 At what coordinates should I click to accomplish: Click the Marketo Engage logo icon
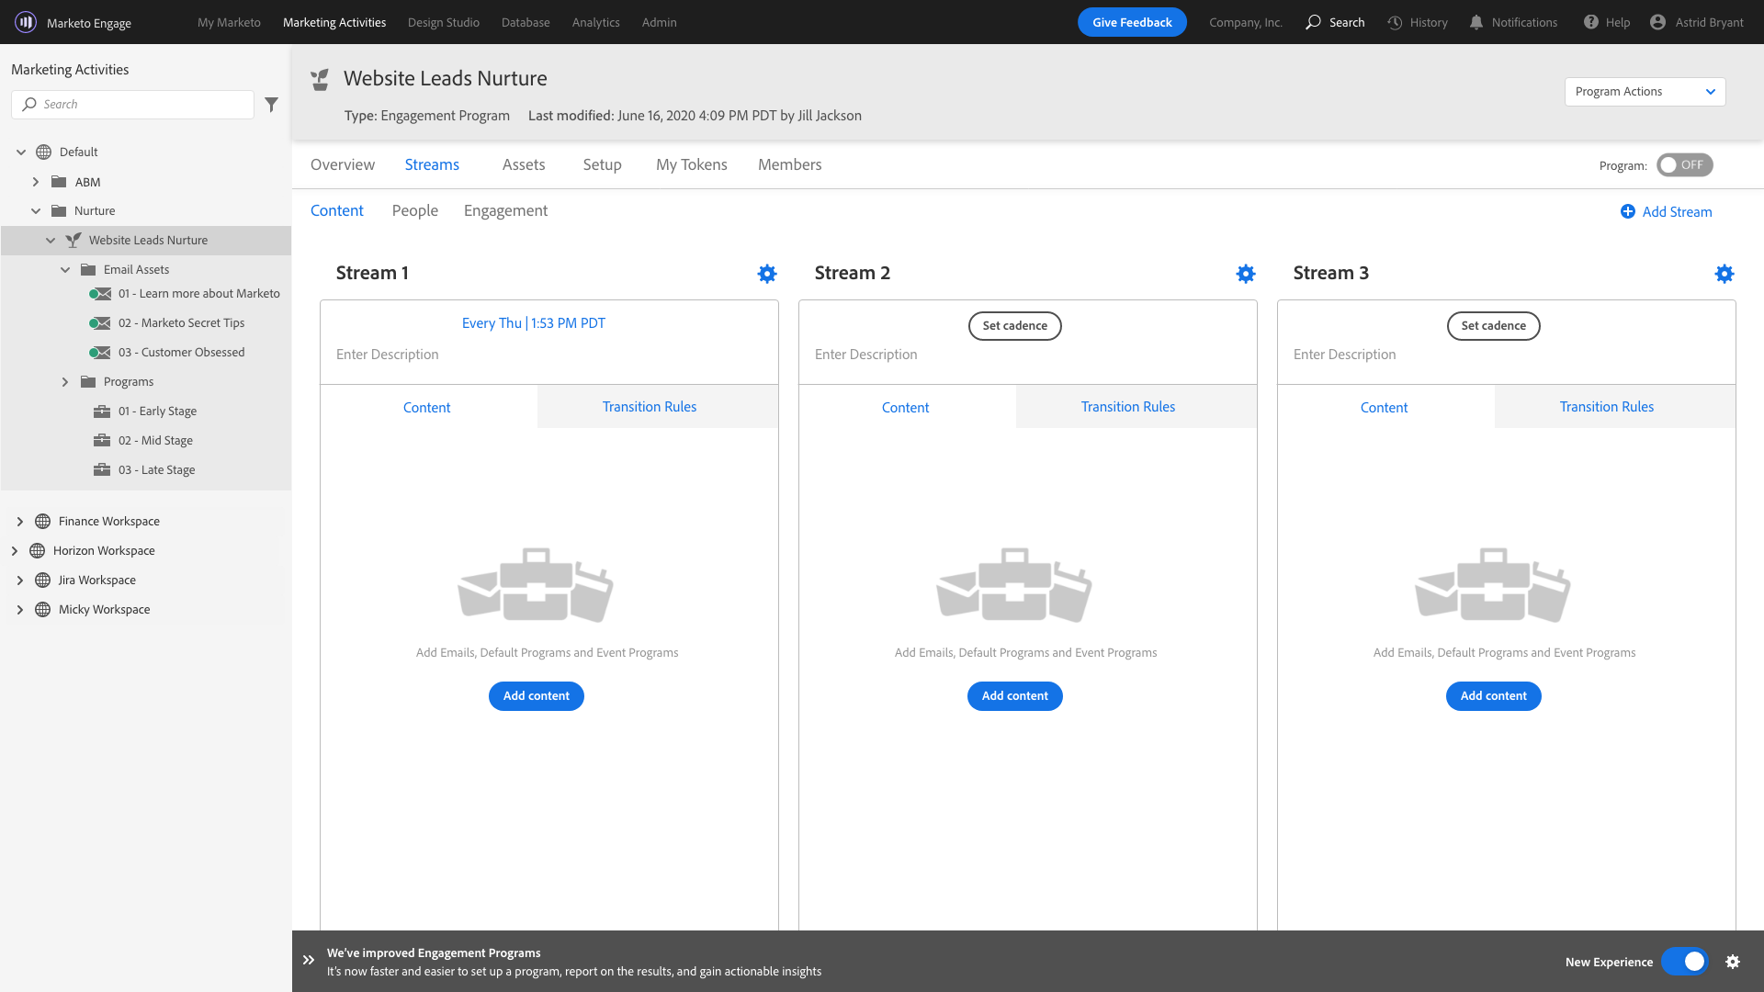(26, 22)
